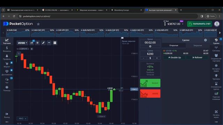
Task: Select the CAD/CHF OTC asset thumbnail
Action: click(x=43, y=33)
